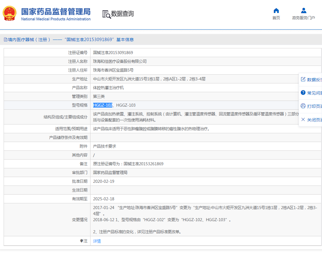Click registration number 国械注准20153091869 cell

[x=113, y=53]
